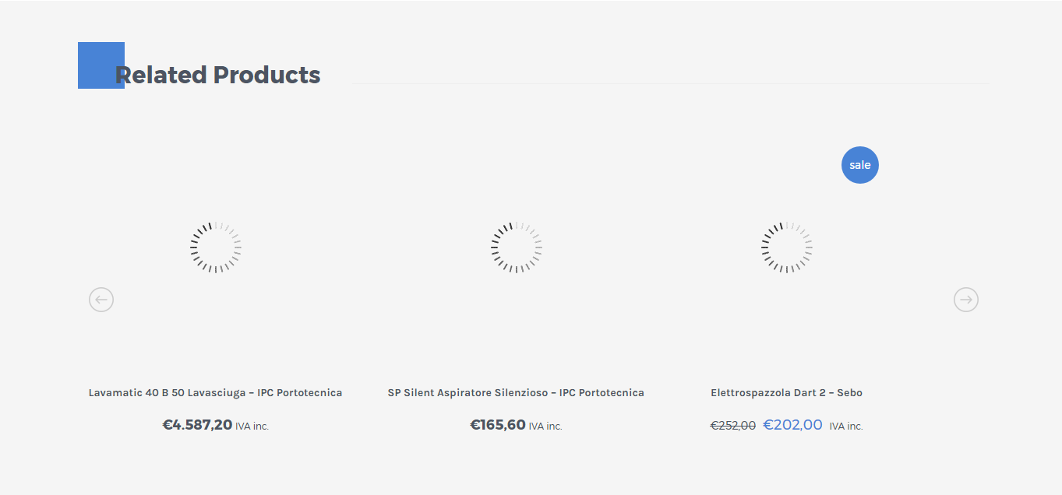Click the word Sebo in the Elettrospazzola title

point(850,393)
